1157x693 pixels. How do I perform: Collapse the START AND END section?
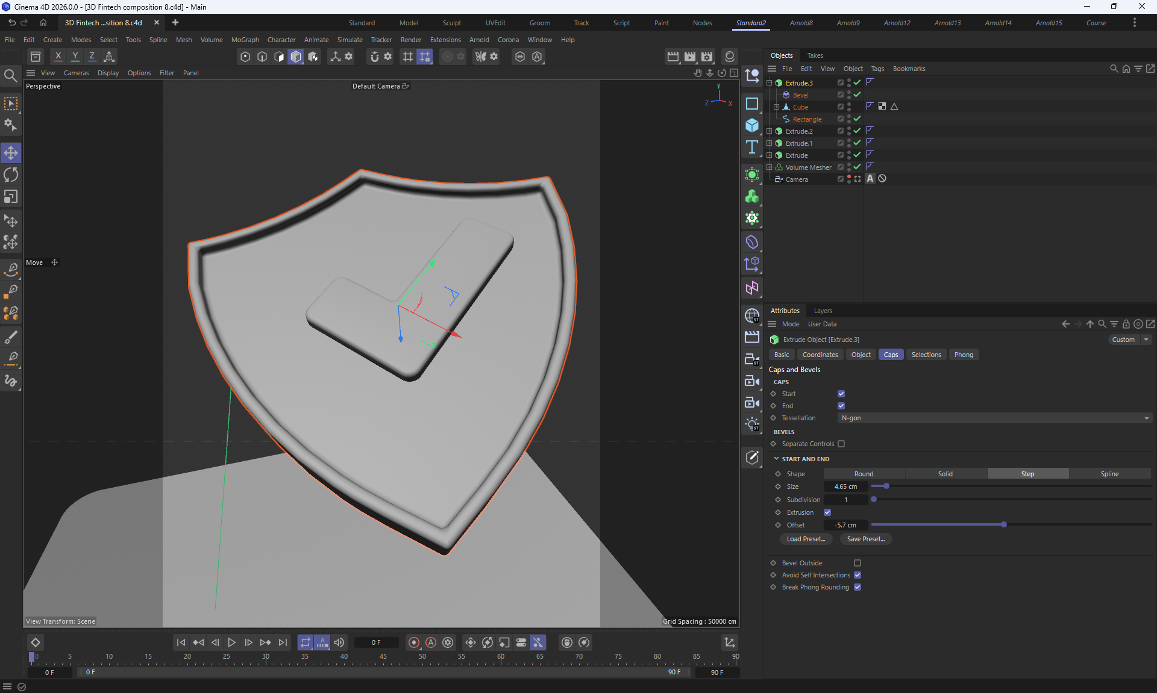(777, 459)
